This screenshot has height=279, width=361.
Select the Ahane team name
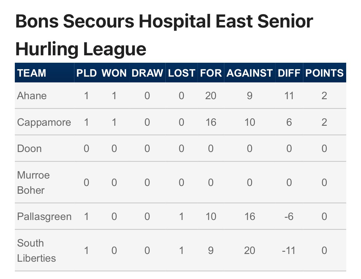[x=32, y=96]
